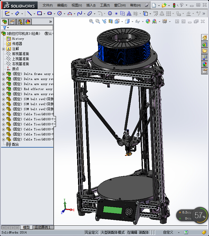Select the Sketch tool icon
The height and width of the screenshot is (236, 209).
tap(7, 13)
